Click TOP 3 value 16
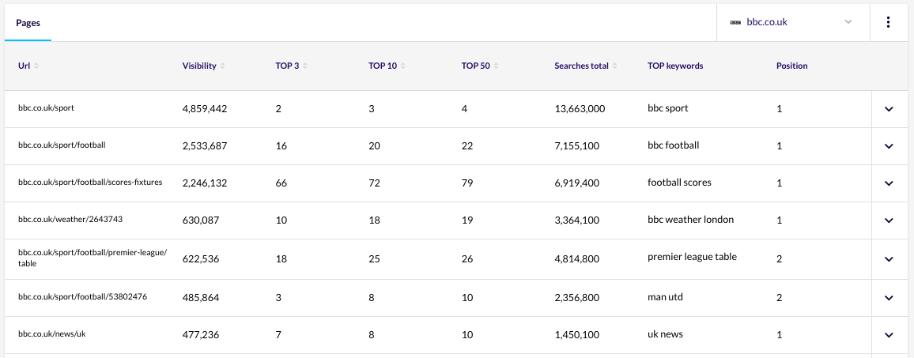914x358 pixels. [x=281, y=145]
